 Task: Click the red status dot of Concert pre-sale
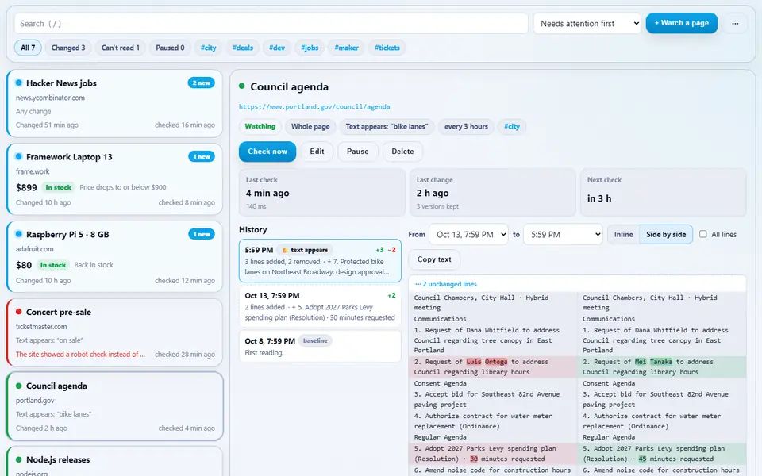(x=18, y=312)
